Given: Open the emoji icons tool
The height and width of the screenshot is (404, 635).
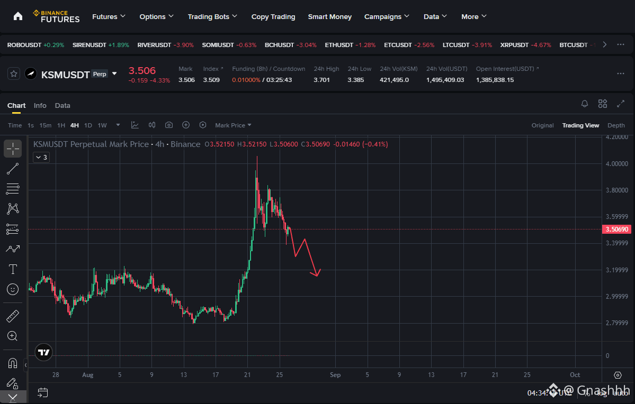Looking at the screenshot, I should 13,289.
